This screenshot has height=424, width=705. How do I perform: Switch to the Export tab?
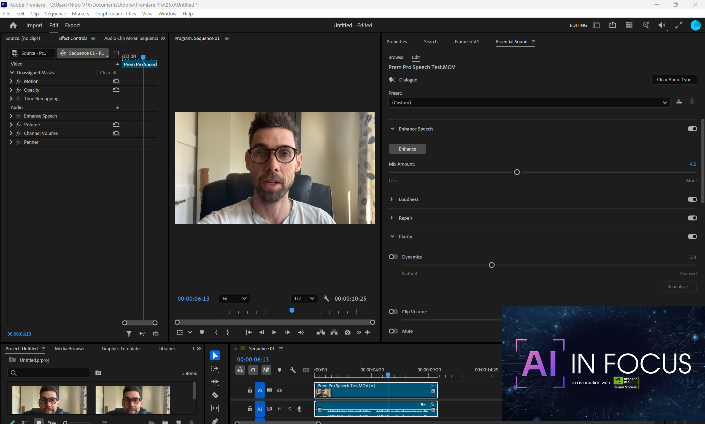pyautogui.click(x=72, y=25)
